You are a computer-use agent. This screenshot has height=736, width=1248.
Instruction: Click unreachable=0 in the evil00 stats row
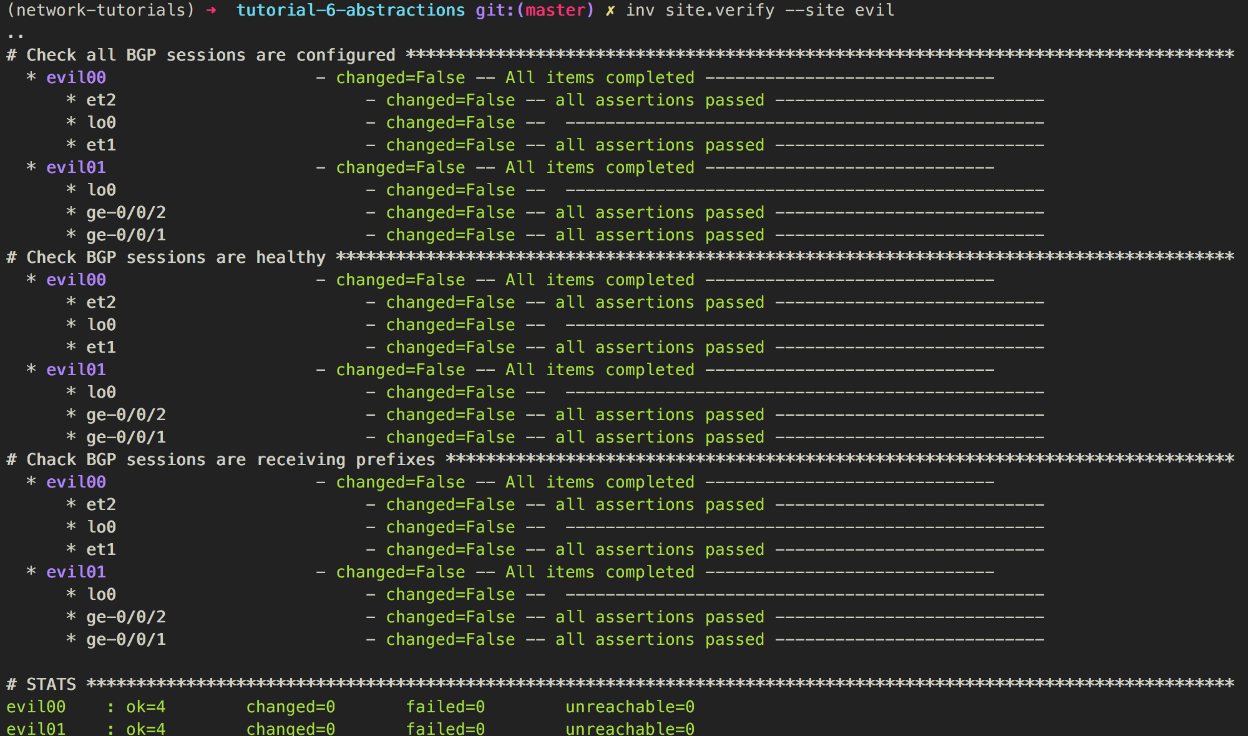coord(630,707)
